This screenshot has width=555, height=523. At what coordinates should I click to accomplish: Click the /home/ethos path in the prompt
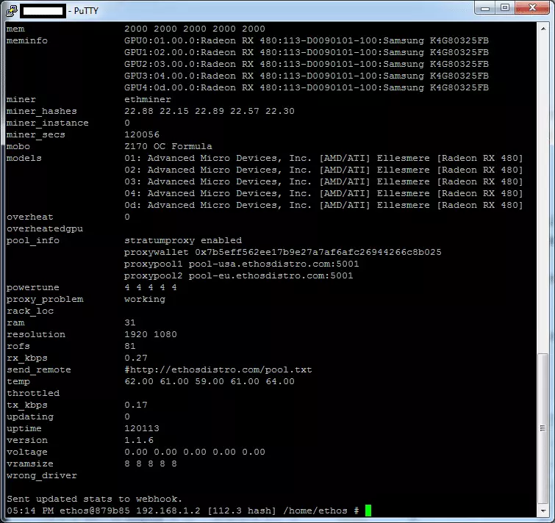click(x=315, y=511)
